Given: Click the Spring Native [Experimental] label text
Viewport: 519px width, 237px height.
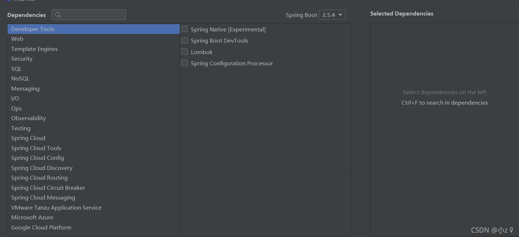Looking at the screenshot, I should pyautogui.click(x=228, y=30).
